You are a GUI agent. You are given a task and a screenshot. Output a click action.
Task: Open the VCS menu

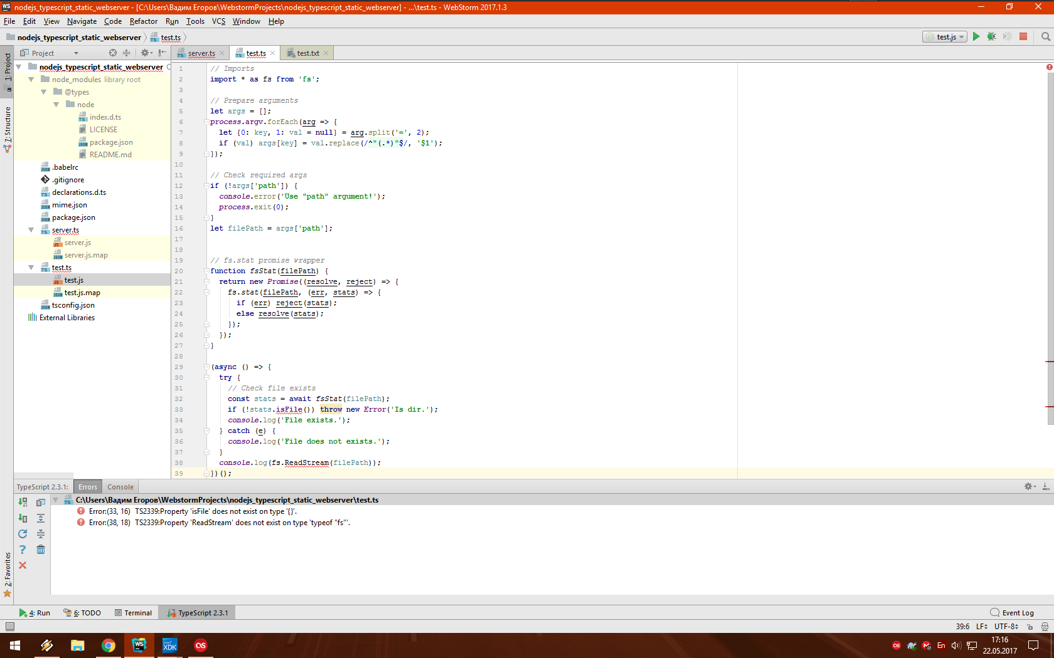pyautogui.click(x=218, y=21)
